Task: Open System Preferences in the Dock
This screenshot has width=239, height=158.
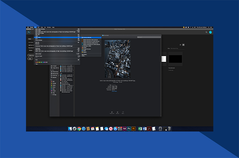Action: click(x=120, y=129)
